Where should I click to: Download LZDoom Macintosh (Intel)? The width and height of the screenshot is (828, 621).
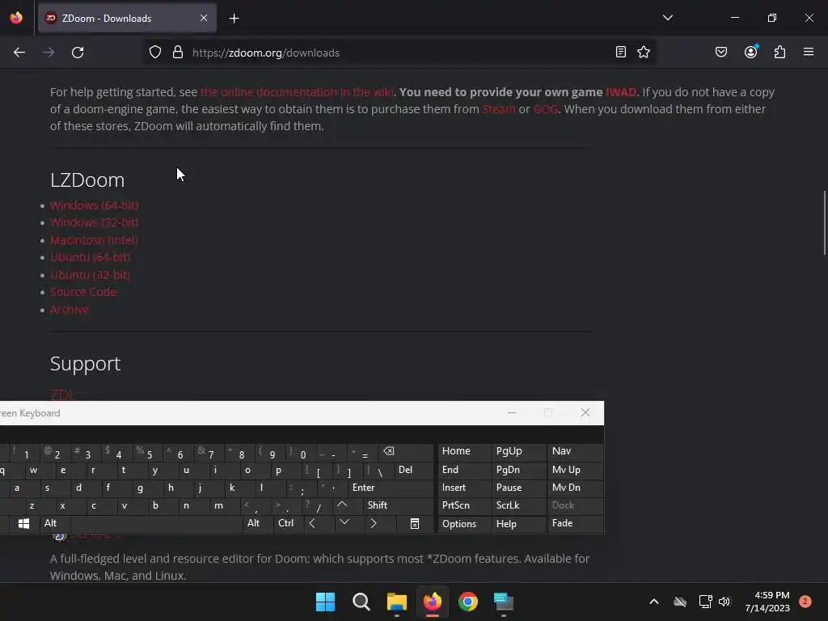tap(94, 239)
